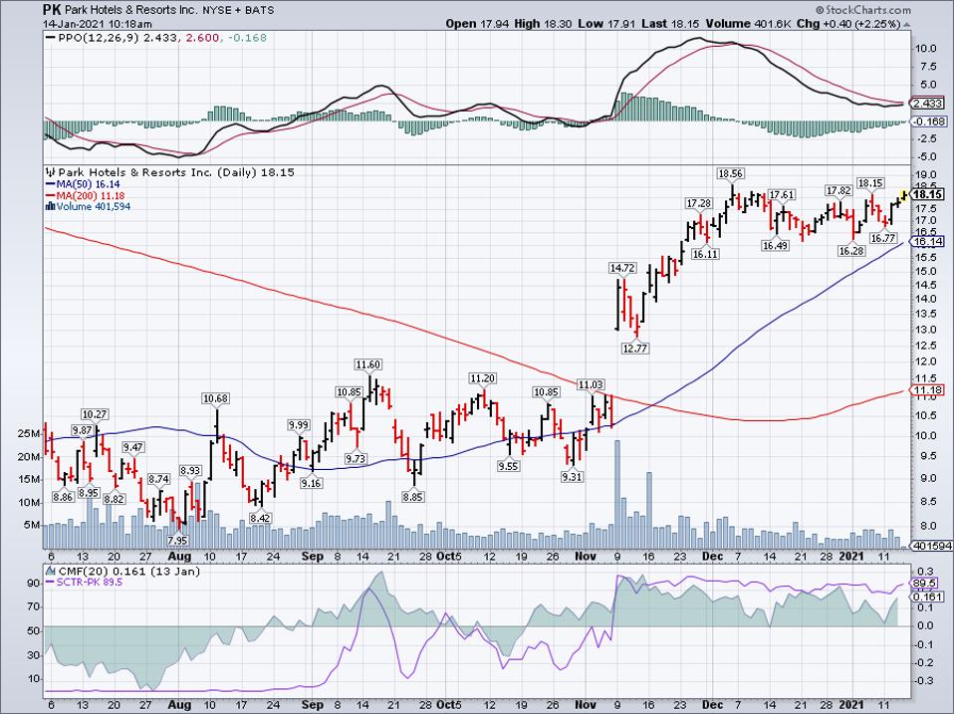Viewport: 954px width, 714px height.
Task: Click the 10.27 July peak label
Action: (95, 415)
